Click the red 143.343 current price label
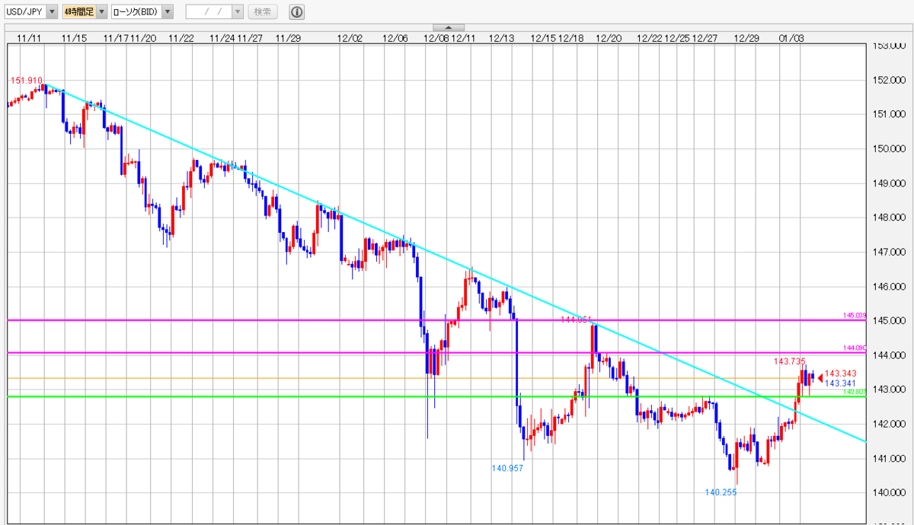 pos(841,374)
